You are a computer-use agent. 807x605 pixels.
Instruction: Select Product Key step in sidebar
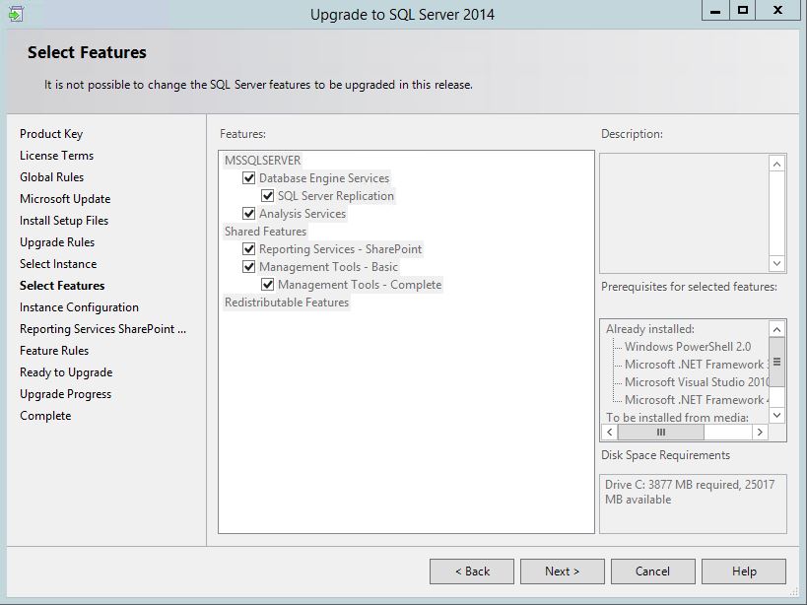point(50,134)
